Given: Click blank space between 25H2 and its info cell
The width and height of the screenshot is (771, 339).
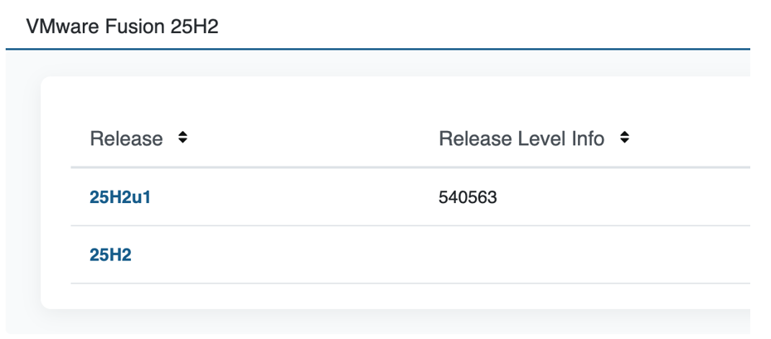Looking at the screenshot, I should click(x=282, y=255).
